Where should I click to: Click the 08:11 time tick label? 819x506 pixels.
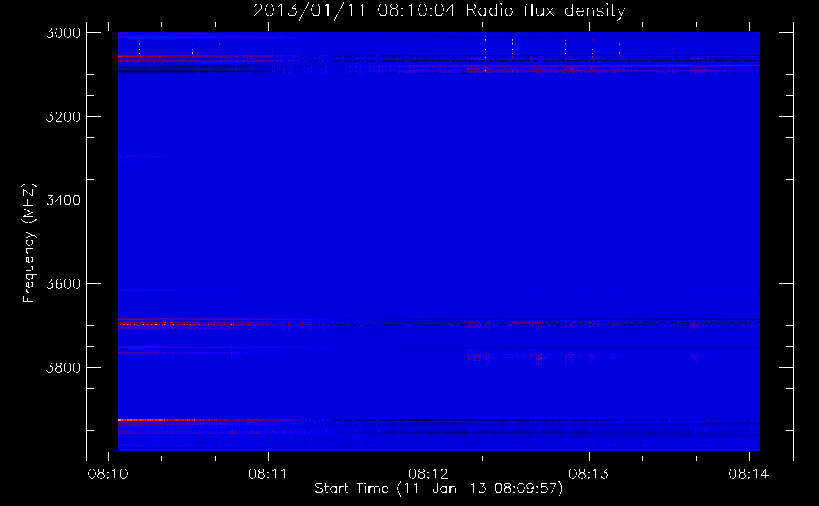[268, 474]
